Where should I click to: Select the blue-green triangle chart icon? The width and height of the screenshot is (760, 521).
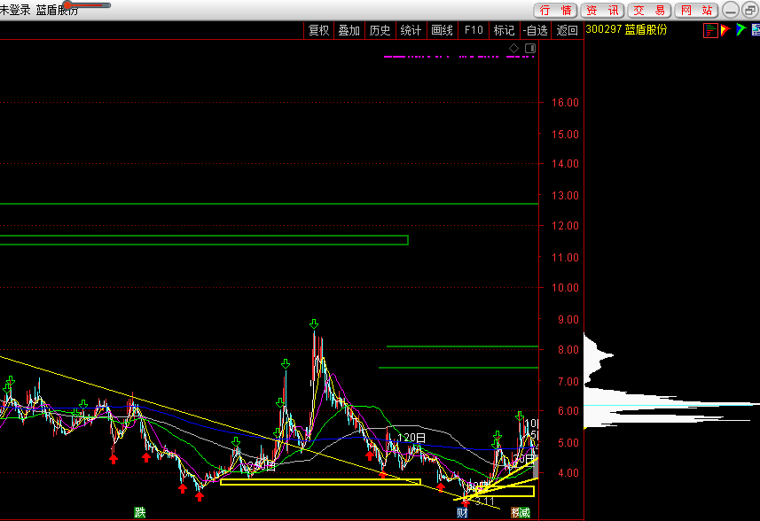coord(740,29)
